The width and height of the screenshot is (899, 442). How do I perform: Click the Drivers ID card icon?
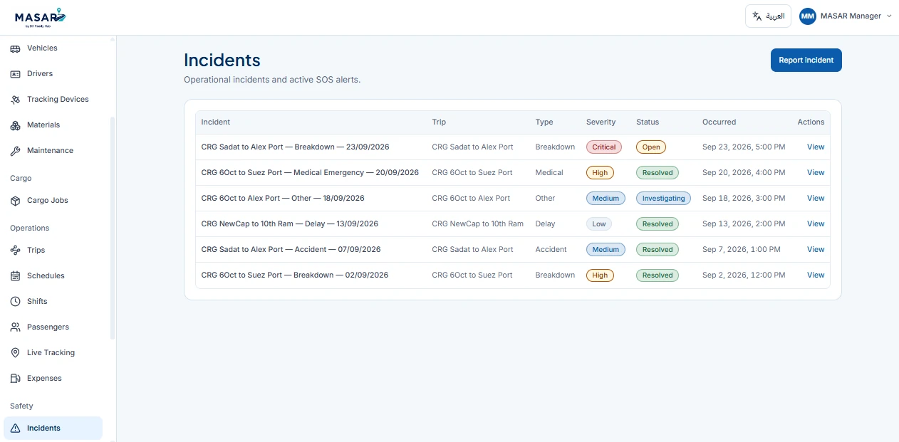15,74
